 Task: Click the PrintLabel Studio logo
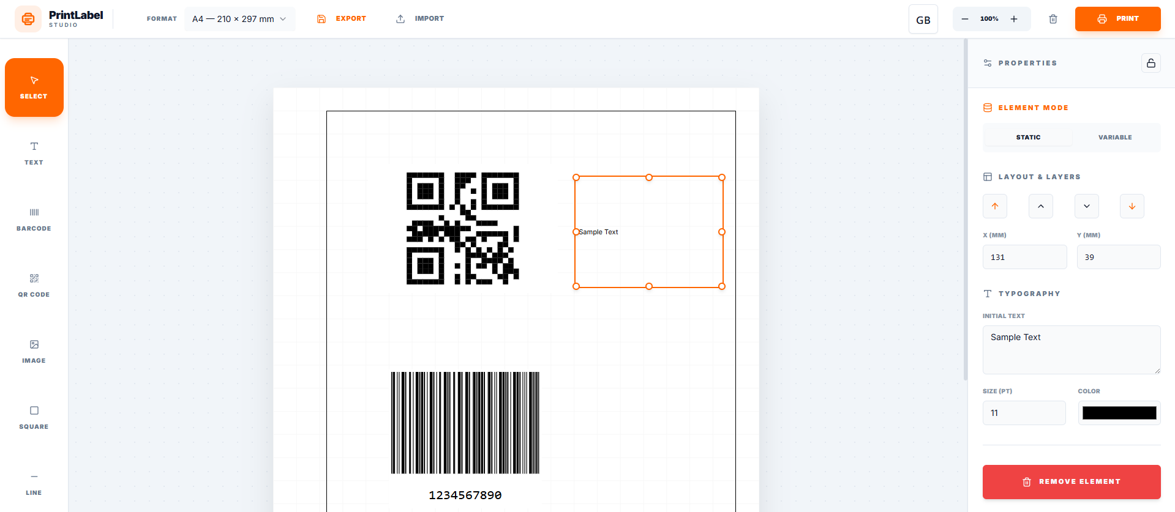click(x=59, y=19)
